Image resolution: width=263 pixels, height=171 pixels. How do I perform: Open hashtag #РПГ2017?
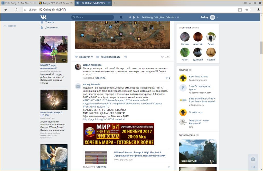click(x=89, y=100)
